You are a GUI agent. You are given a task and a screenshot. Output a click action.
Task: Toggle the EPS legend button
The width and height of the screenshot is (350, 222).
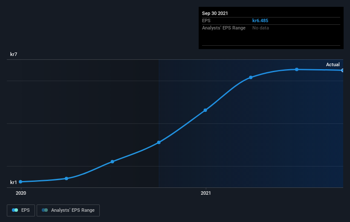21,210
